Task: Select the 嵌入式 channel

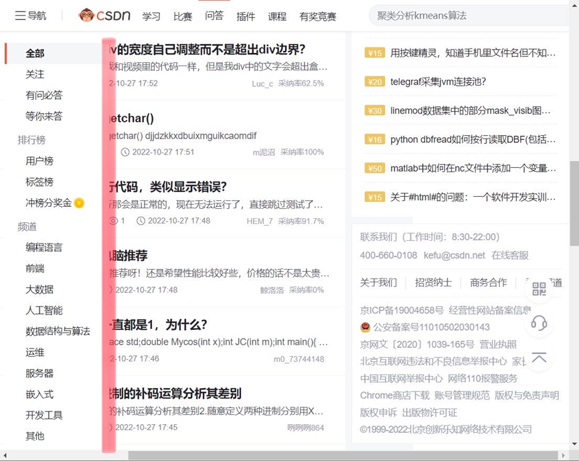Action: 39,394
